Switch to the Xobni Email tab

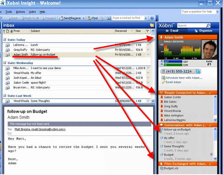click(172, 31)
